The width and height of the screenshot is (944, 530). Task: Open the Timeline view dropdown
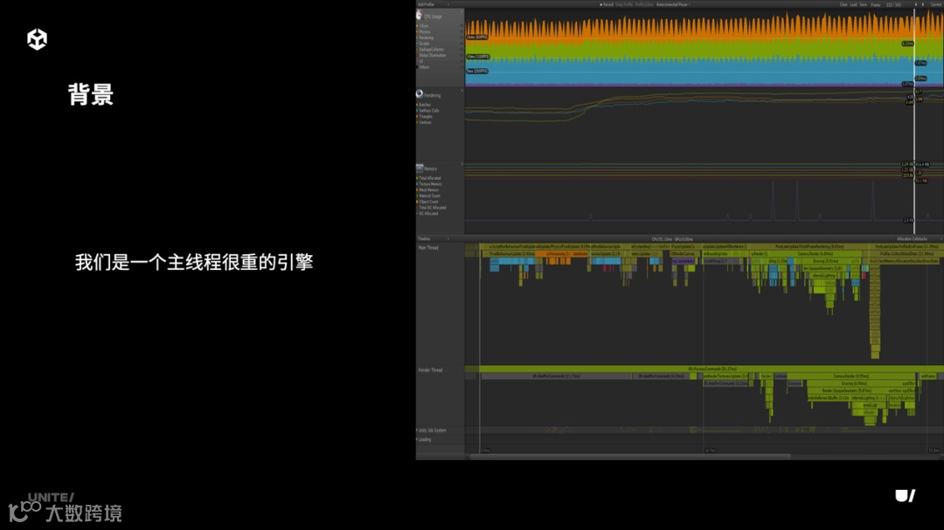[x=434, y=239]
